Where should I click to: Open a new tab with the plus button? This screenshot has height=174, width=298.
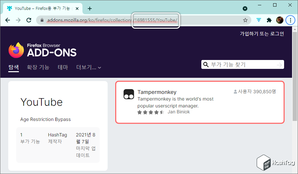click(90, 9)
